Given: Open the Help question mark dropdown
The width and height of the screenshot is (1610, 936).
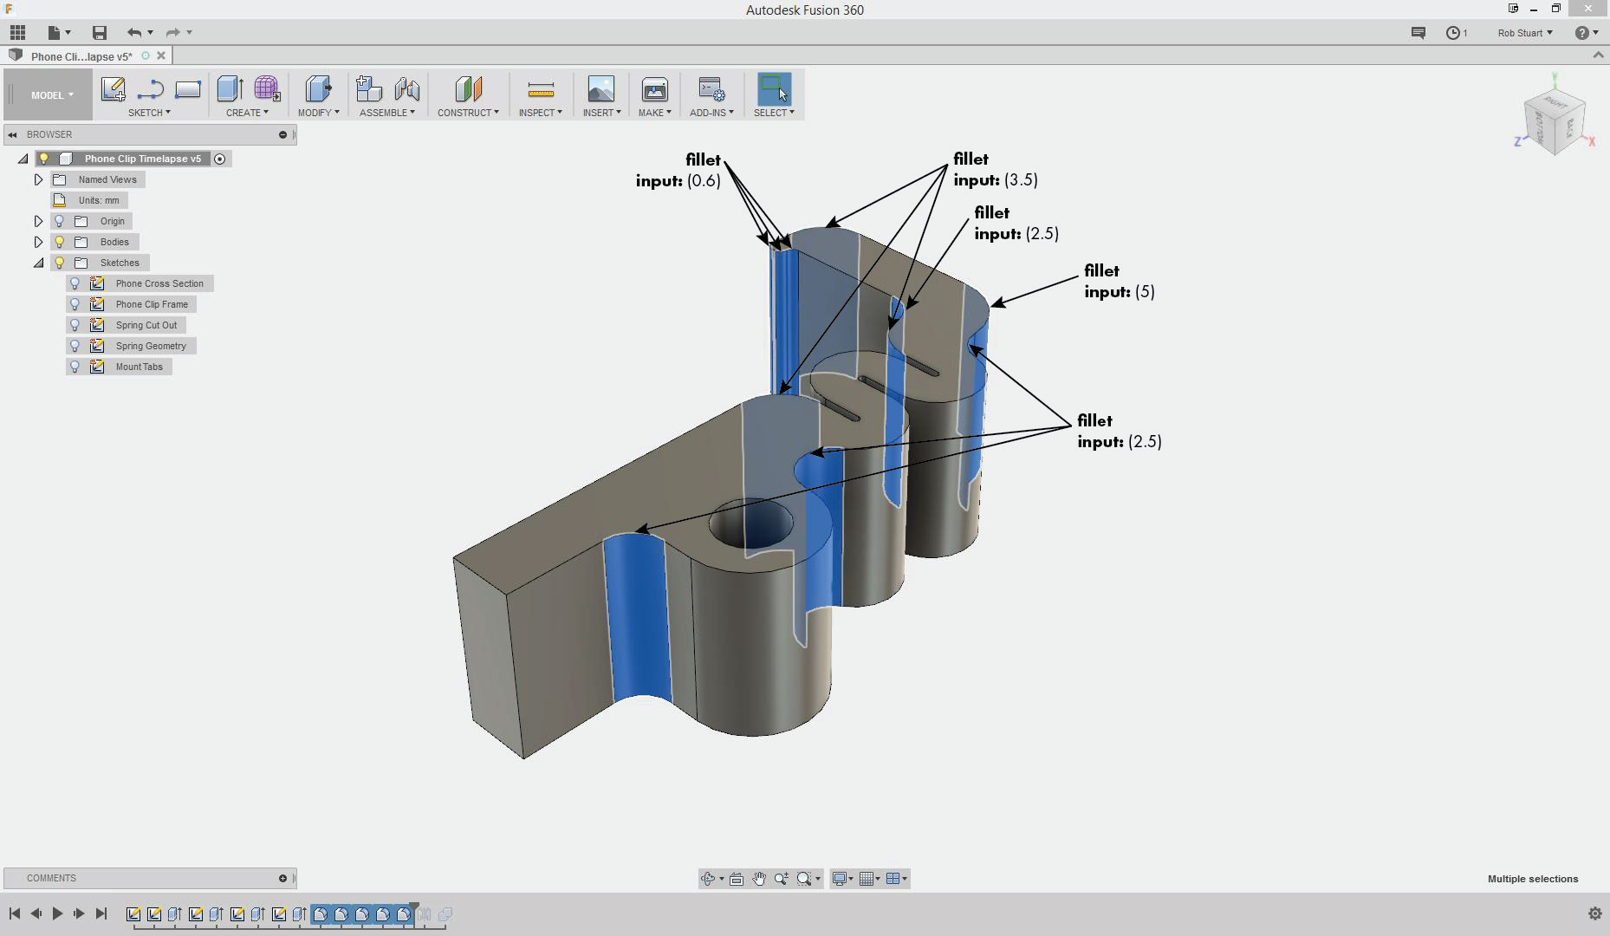Looking at the screenshot, I should pyautogui.click(x=1587, y=33).
